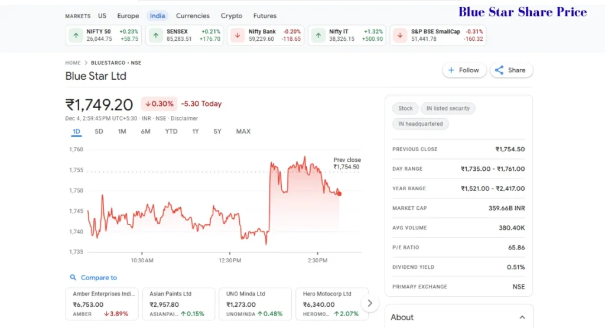Open the Disclaimer link under price

tap(184, 118)
